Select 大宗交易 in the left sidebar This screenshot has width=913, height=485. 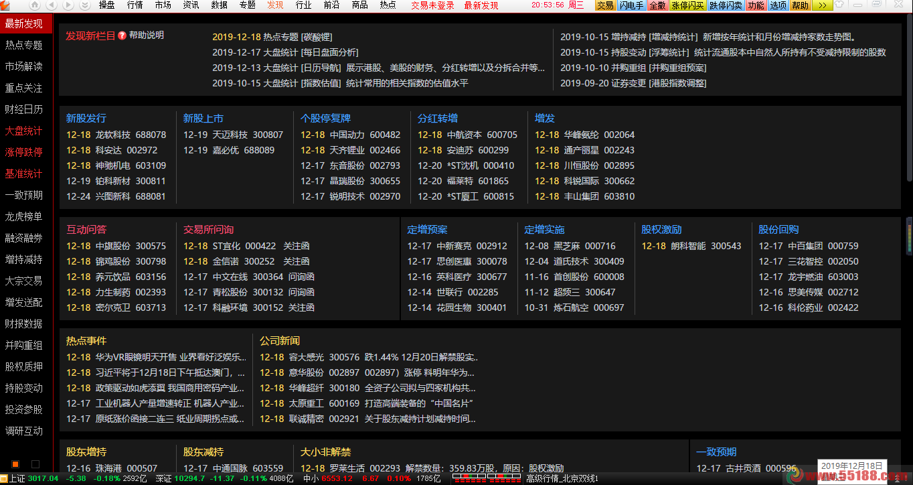(24, 281)
